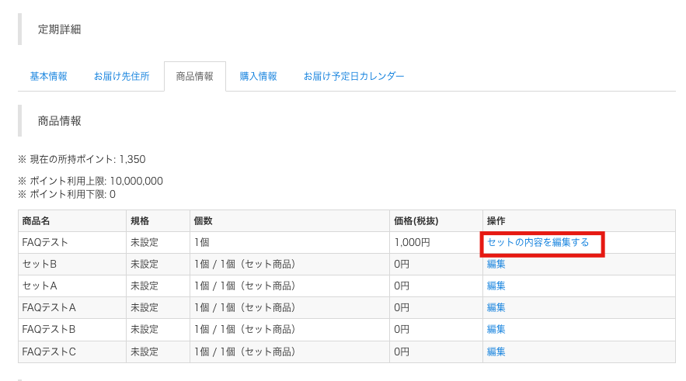Click the FAQテストC product name cell
Screen dimensions: 686x381
(72, 352)
